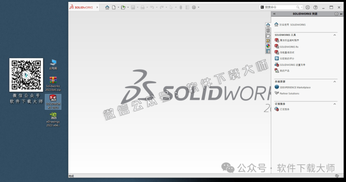Open the File Properties list icon
Screen dimensions: 346x182
(187, 7)
